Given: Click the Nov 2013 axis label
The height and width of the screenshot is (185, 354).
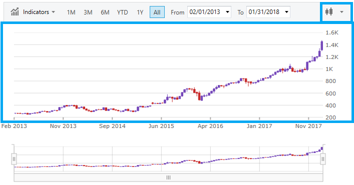Looking at the screenshot, I should click(63, 126).
